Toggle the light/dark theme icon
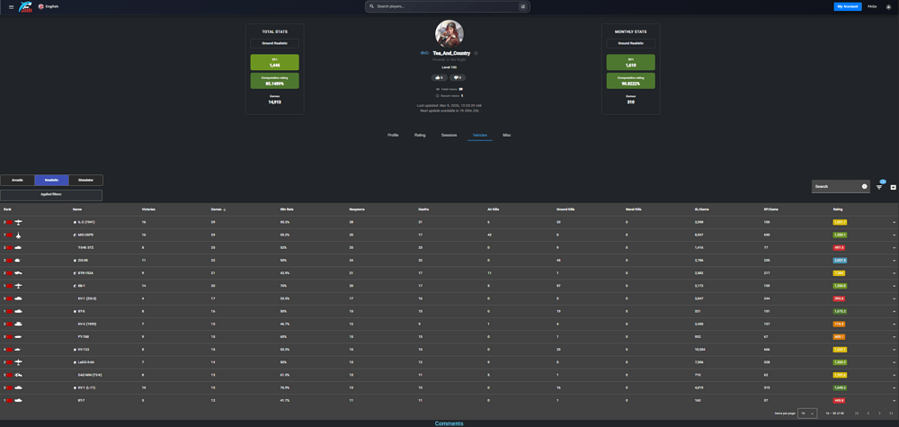The width and height of the screenshot is (899, 427). pos(888,6)
